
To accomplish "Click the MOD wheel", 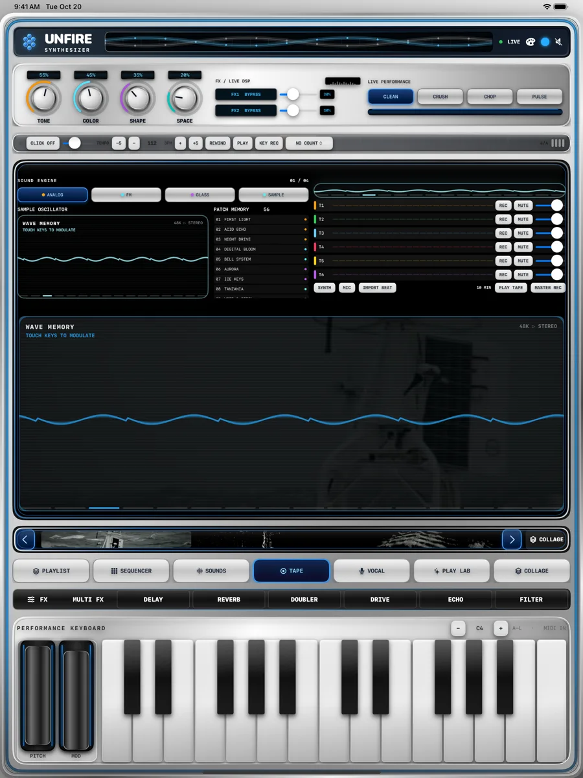I will (x=76, y=696).
